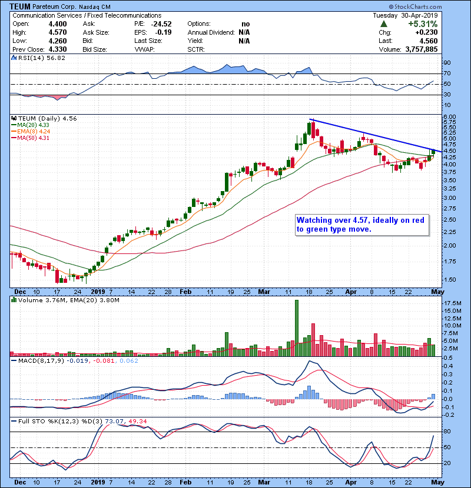Select the Open value 4.400
Viewport: 471px width, 488px height.
pos(58,24)
